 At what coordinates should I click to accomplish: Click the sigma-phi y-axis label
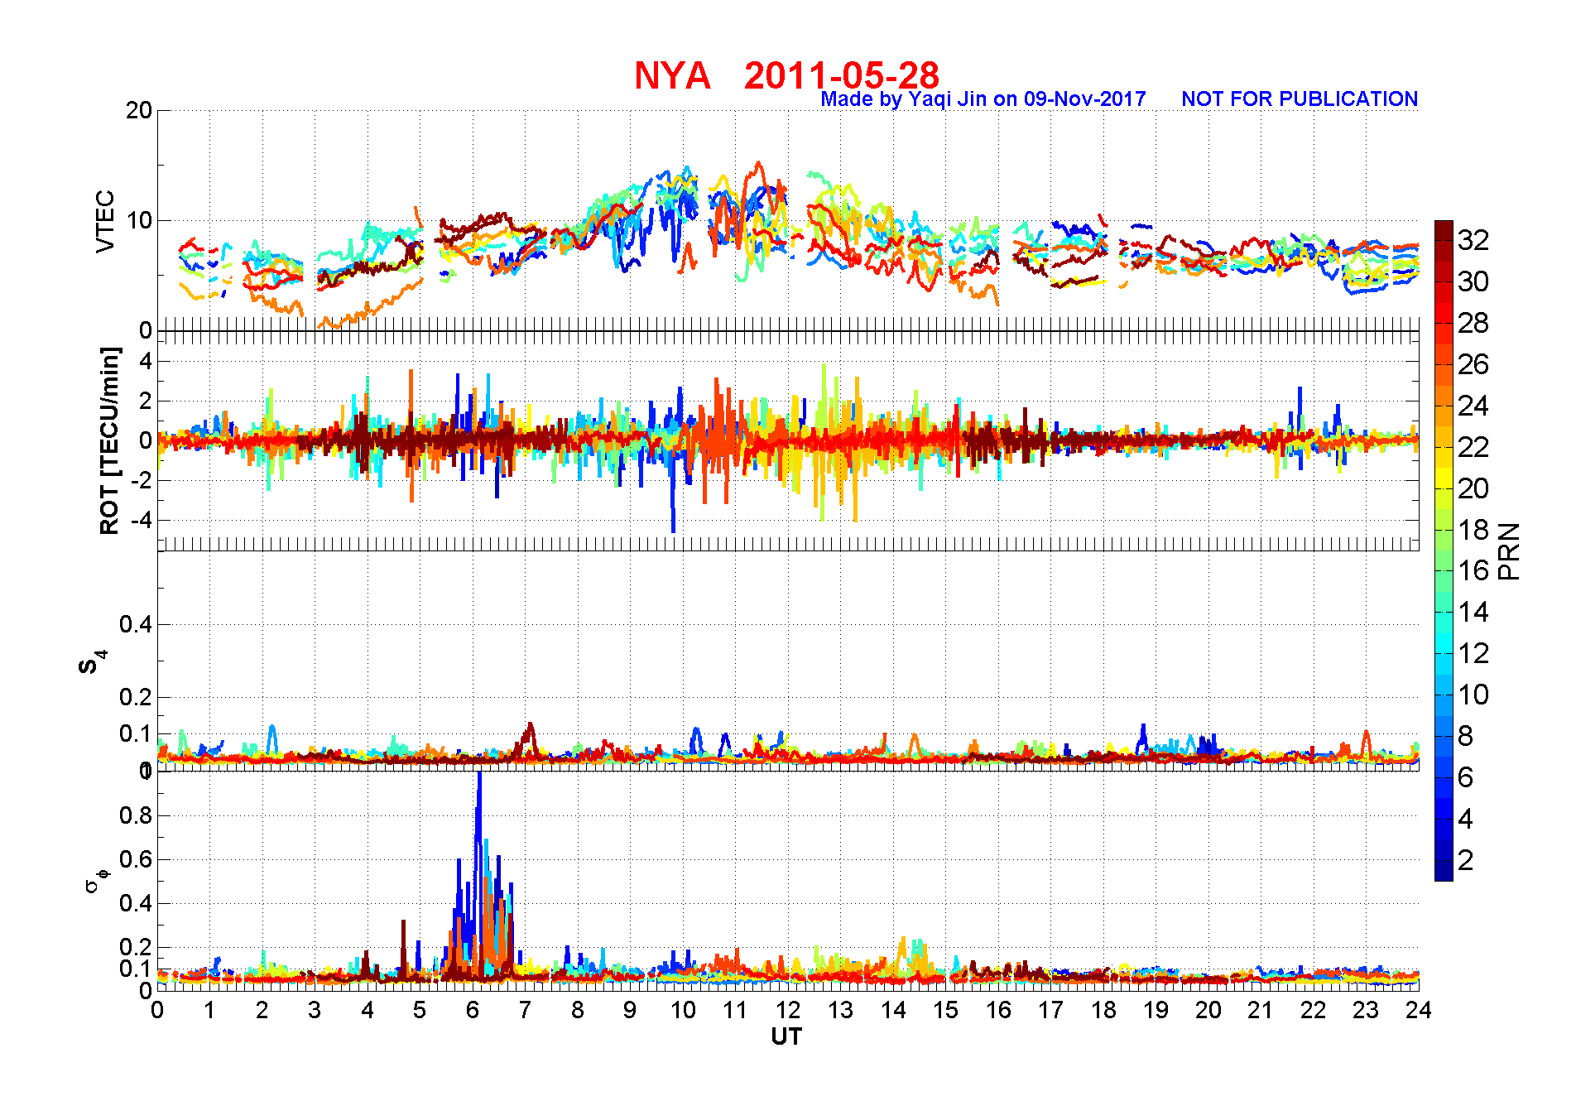[x=97, y=879]
